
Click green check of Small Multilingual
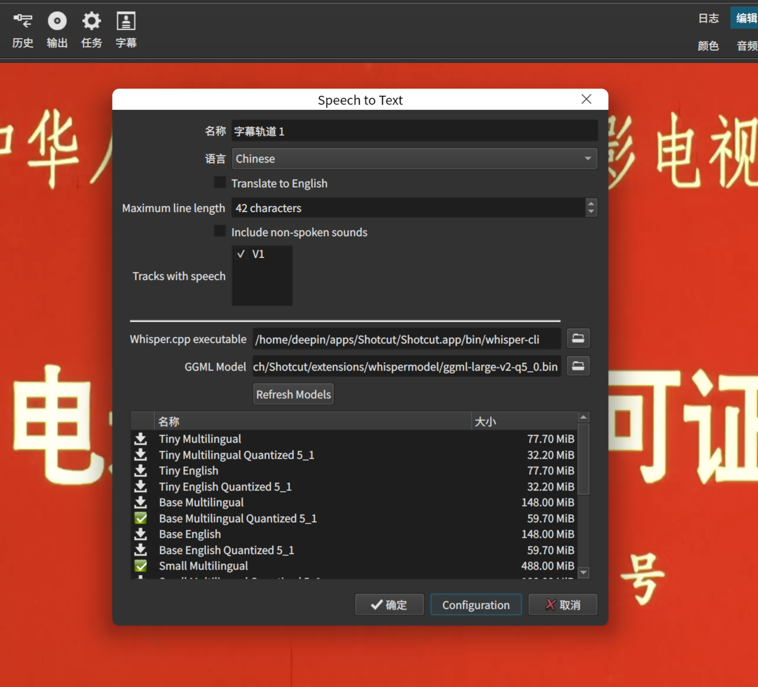(x=141, y=566)
